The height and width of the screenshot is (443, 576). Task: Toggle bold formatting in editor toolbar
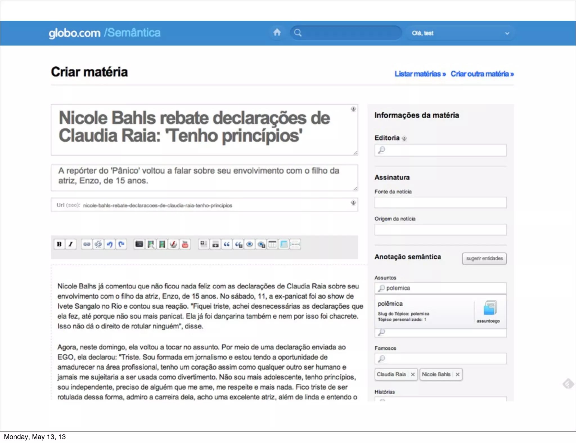tap(59, 244)
